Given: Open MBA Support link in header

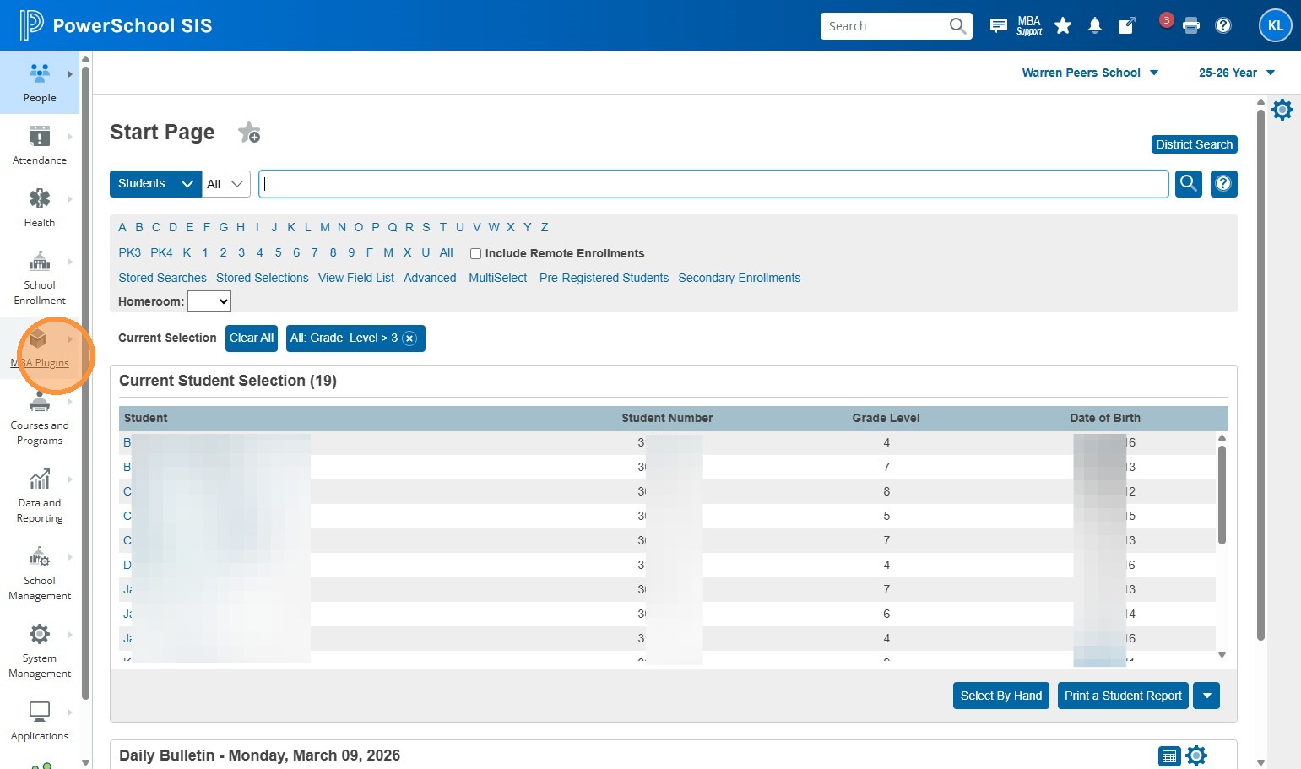Looking at the screenshot, I should click(1029, 25).
